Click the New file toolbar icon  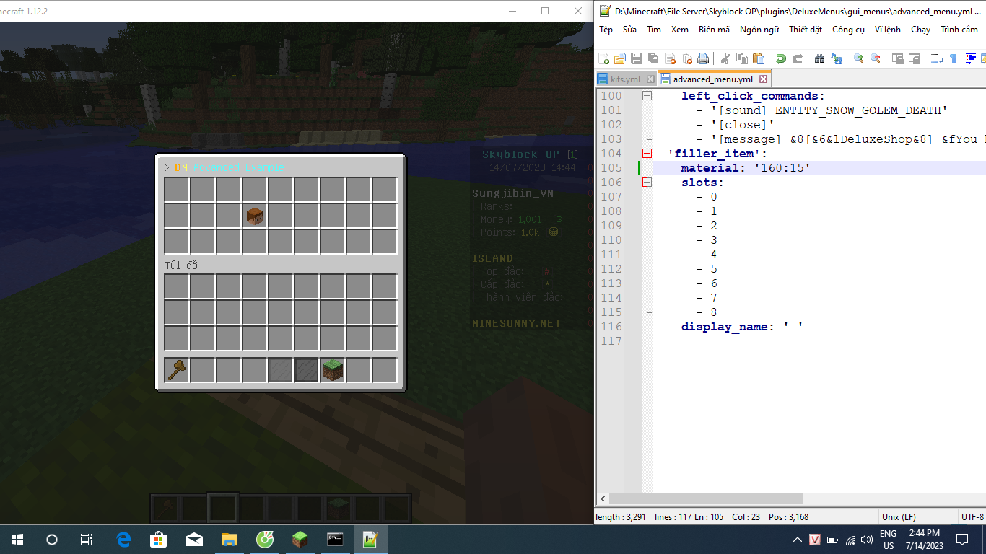click(604, 58)
